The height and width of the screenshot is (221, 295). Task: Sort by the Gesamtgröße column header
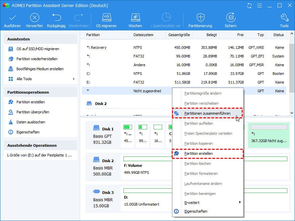click(x=179, y=35)
